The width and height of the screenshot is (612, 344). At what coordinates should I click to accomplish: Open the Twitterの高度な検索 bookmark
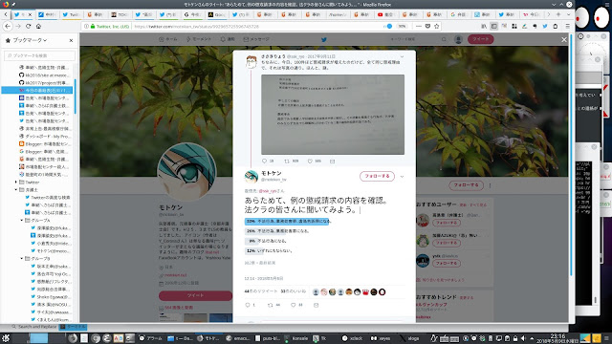(x=48, y=198)
